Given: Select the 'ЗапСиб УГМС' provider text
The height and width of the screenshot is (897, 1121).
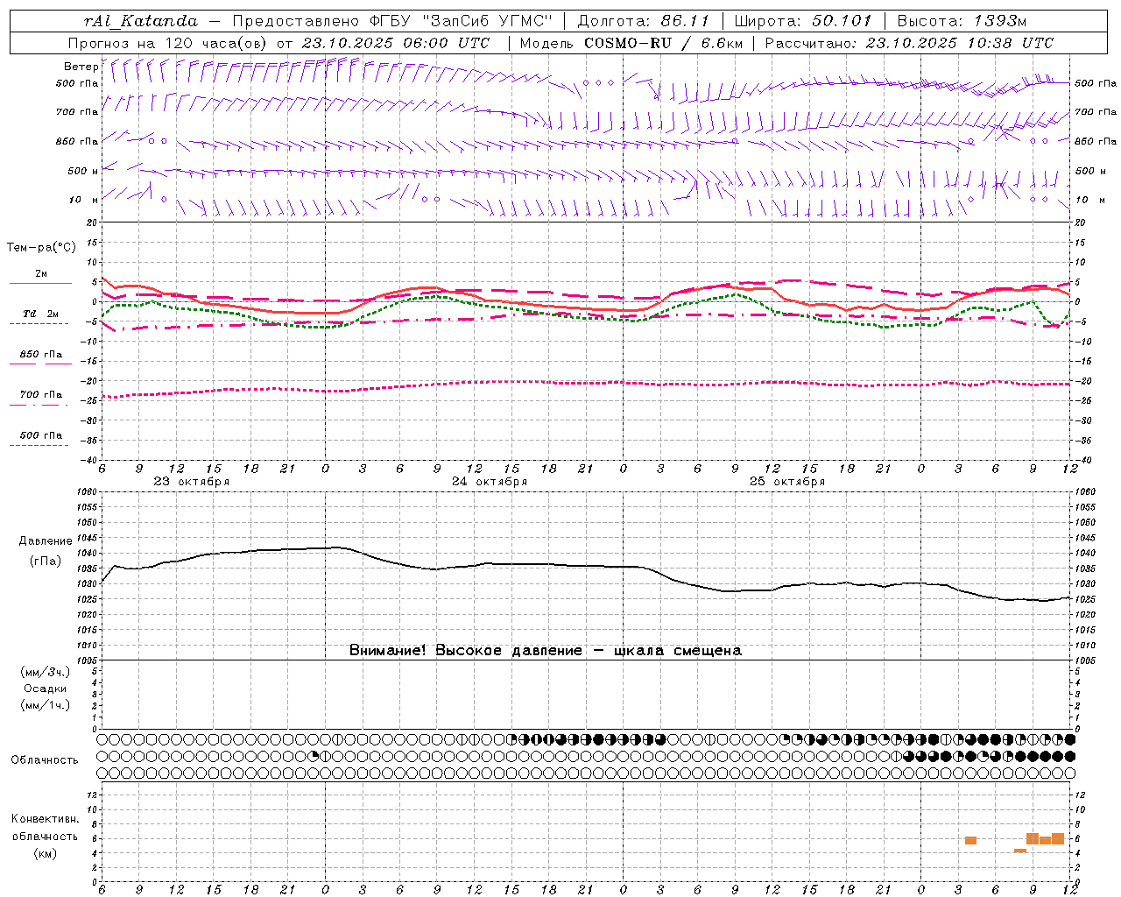Looking at the screenshot, I should [487, 20].
